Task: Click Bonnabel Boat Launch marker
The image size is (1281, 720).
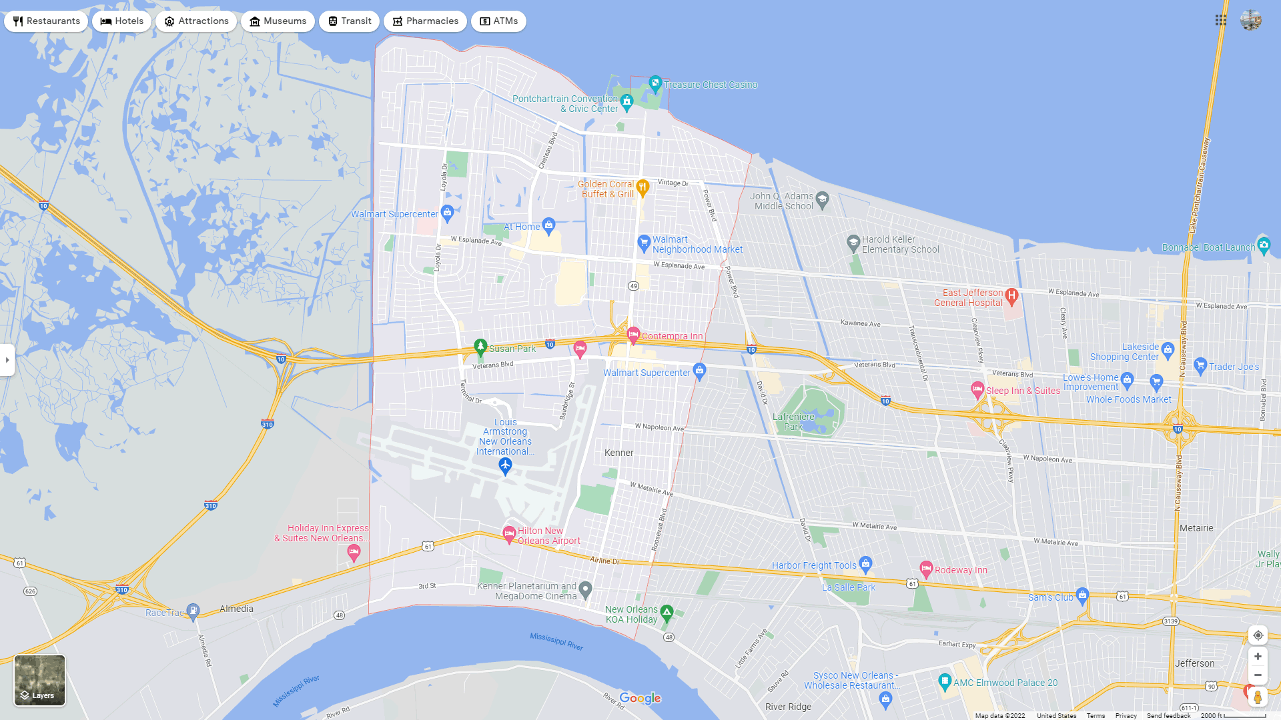Action: 1264,245
